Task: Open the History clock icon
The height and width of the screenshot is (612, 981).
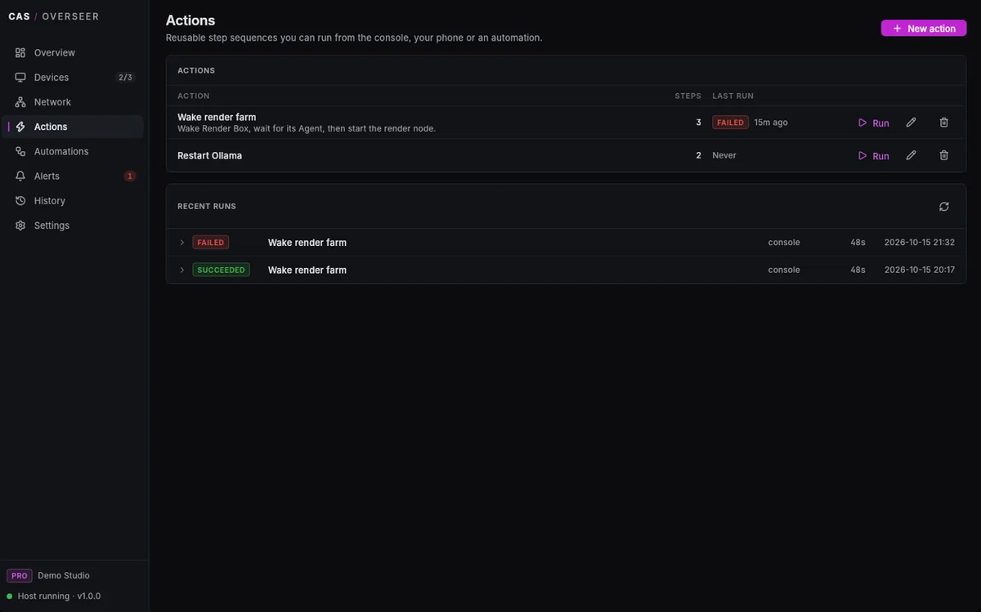Action: point(20,201)
